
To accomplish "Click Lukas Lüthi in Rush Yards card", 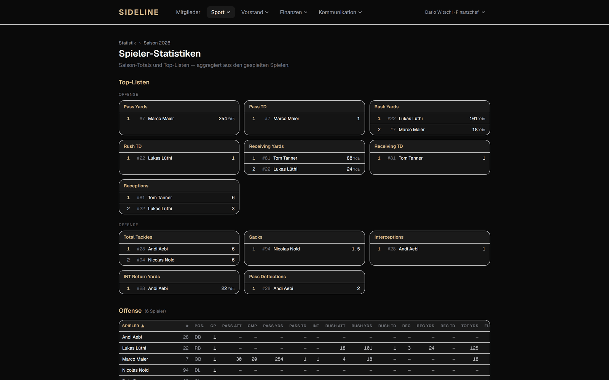I will (x=411, y=119).
